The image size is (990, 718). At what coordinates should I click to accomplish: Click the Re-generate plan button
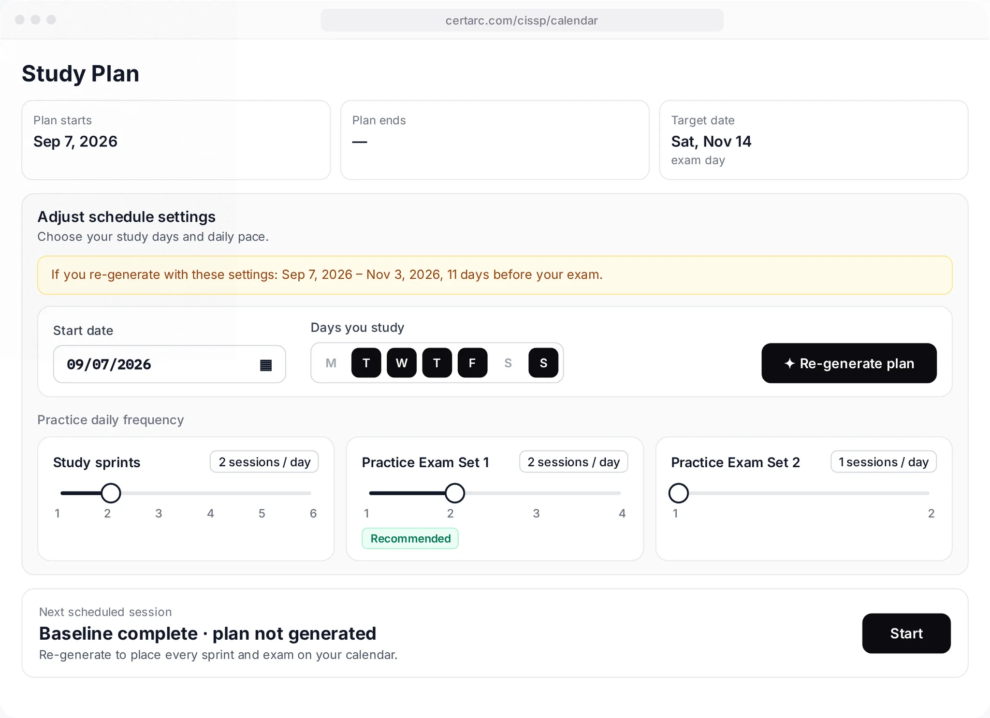point(849,363)
